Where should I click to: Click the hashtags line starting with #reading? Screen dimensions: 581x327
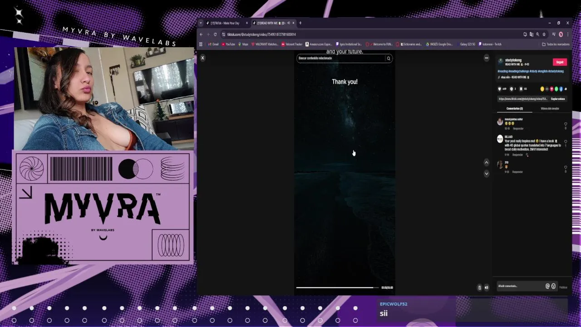point(531,71)
